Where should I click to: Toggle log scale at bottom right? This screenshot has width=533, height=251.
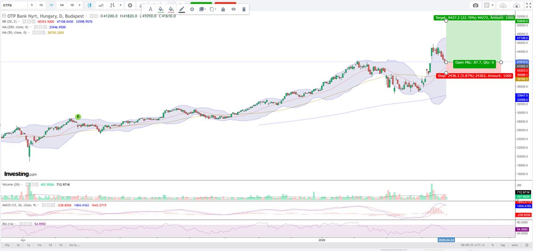click(502, 245)
